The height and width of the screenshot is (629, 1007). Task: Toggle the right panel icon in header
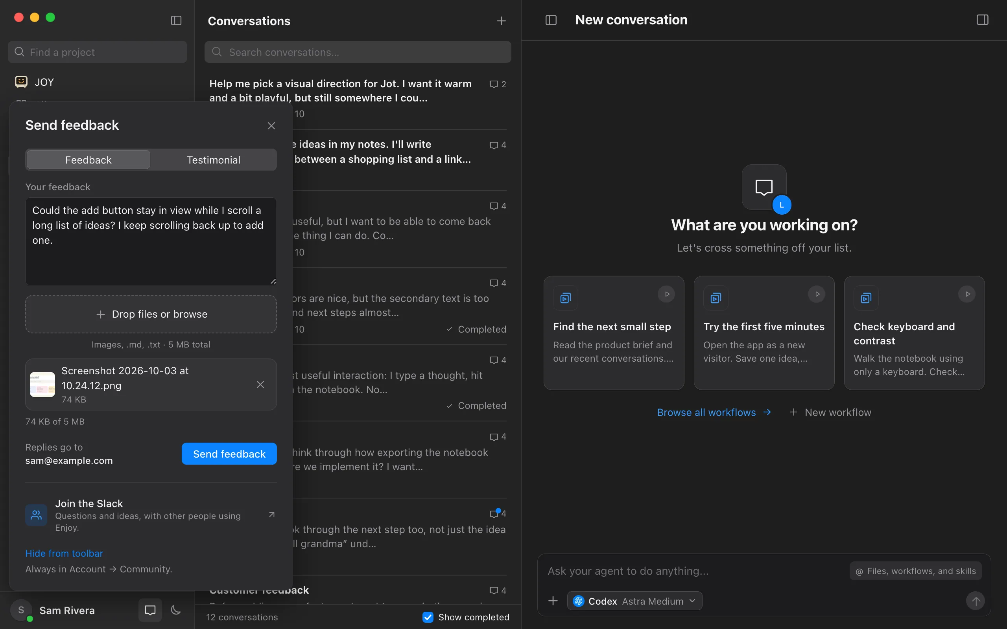pyautogui.click(x=983, y=20)
